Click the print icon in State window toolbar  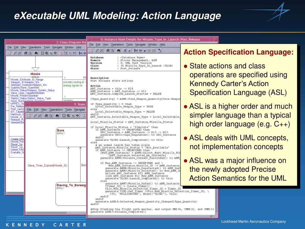[46, 116]
